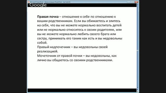This screenshot has width=166, height=93.
Task: Click the vertical scrollbar up arrow
Action: (137, 4)
